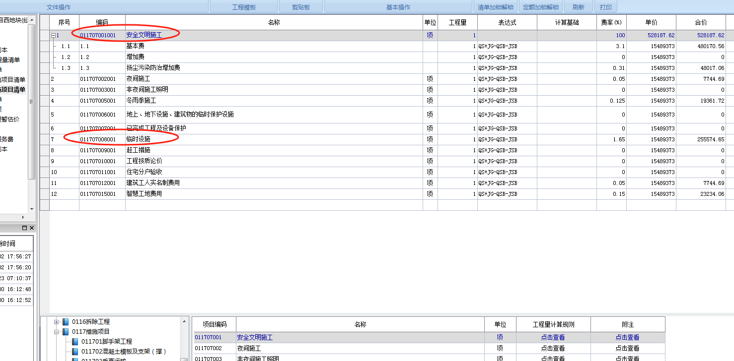Select code cell 011707001001
The width and height of the screenshot is (734, 361).
coord(102,36)
